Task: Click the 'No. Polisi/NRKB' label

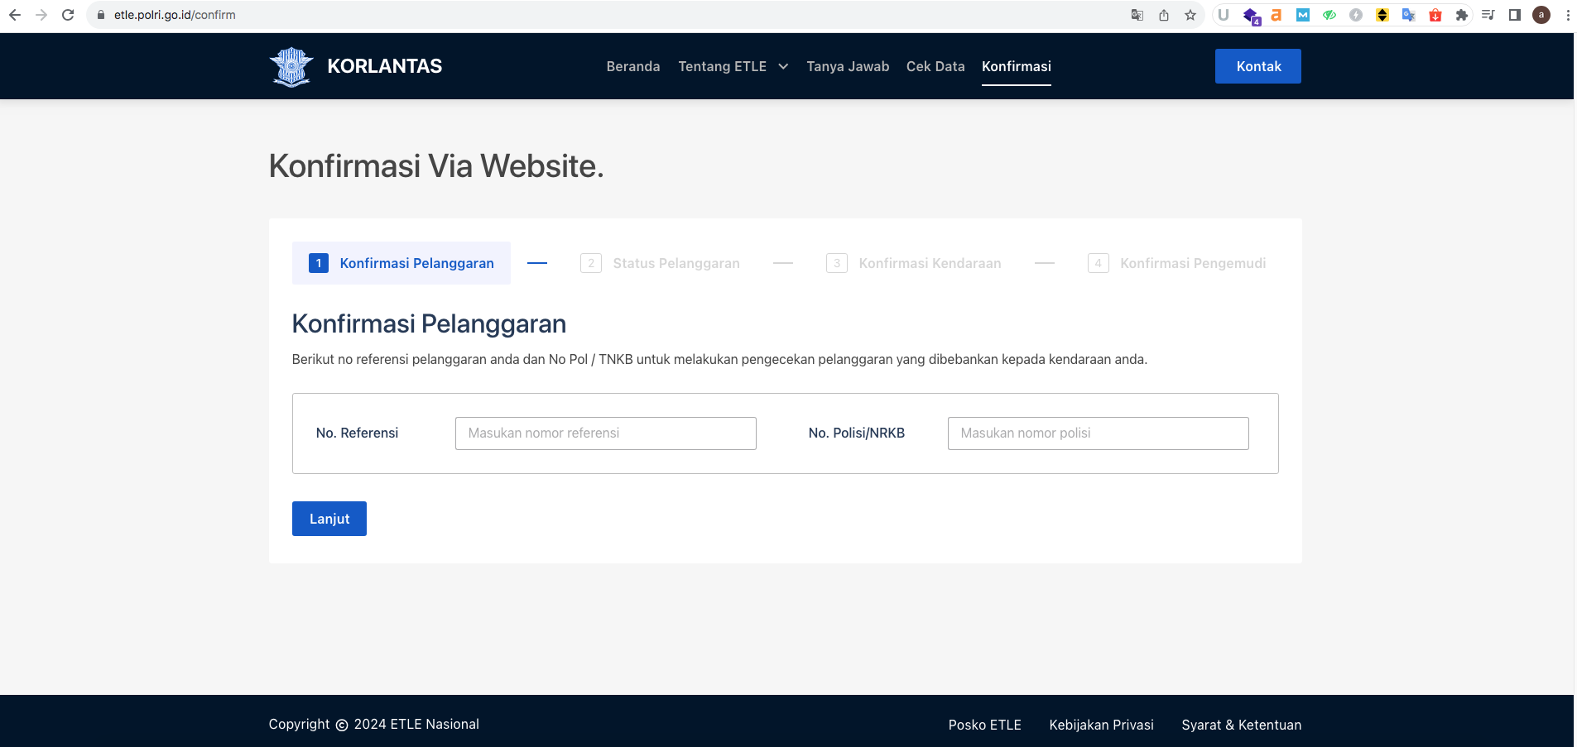Action: click(x=857, y=433)
